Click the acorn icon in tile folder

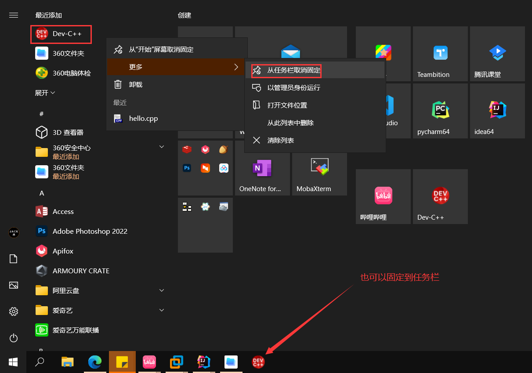click(x=224, y=149)
